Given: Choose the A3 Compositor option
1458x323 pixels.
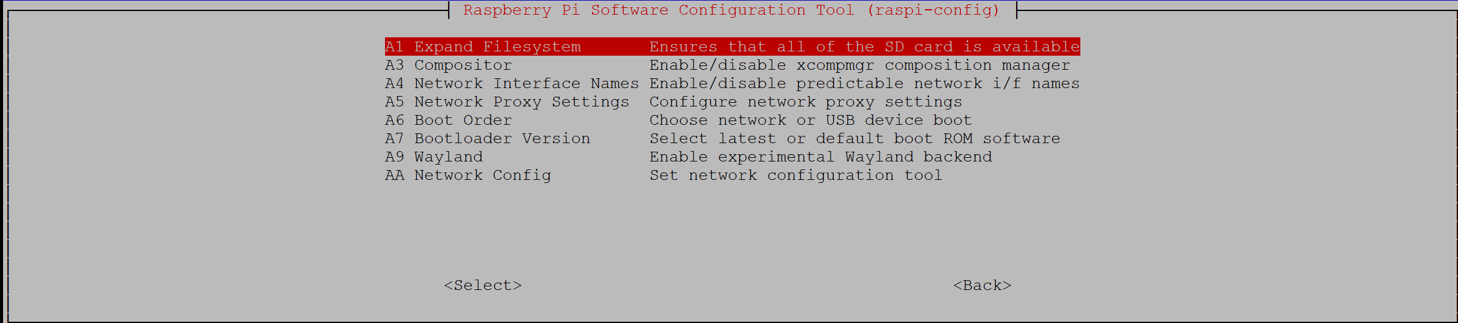Looking at the screenshot, I should point(449,65).
